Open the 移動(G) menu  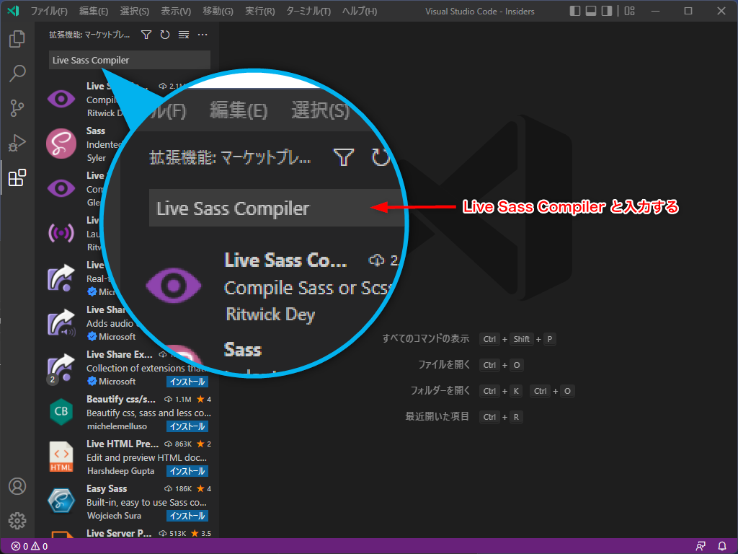(x=218, y=11)
